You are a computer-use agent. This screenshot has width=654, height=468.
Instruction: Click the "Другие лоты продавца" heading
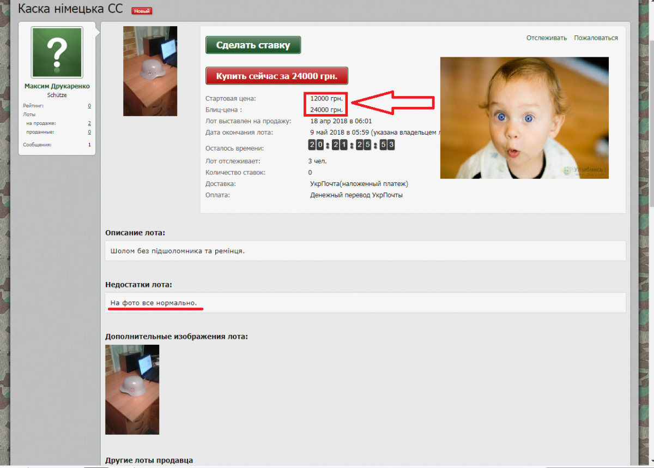coord(149,460)
